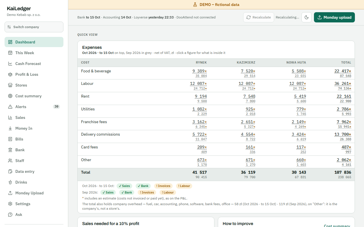This screenshot has width=364, height=227.
Task: Open Rynek Food & beverage figure 9 389
Action: (199, 71)
